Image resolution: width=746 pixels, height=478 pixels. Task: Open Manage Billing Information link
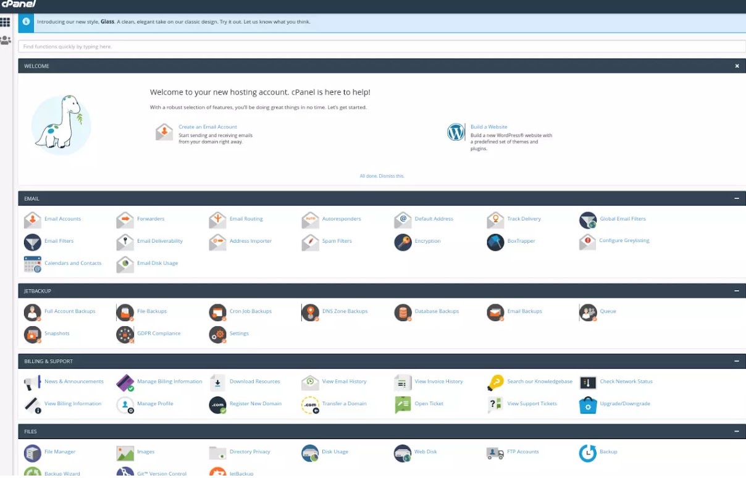pos(169,382)
